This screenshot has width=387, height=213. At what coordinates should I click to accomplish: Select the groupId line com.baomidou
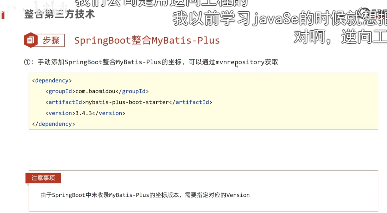coord(97,91)
